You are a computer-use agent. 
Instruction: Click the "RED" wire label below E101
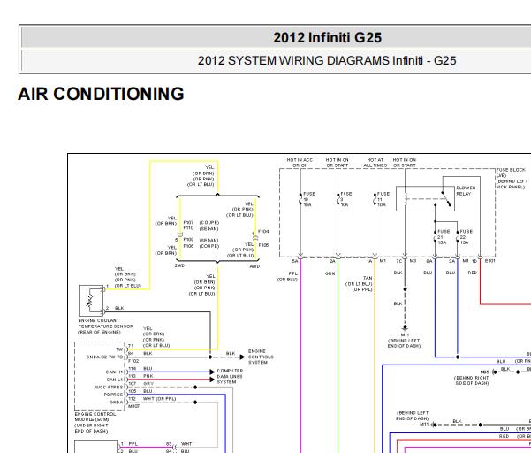[472, 273]
